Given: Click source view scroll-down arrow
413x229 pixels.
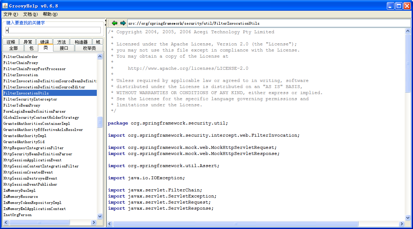Looking at the screenshot, I should 408,218.
